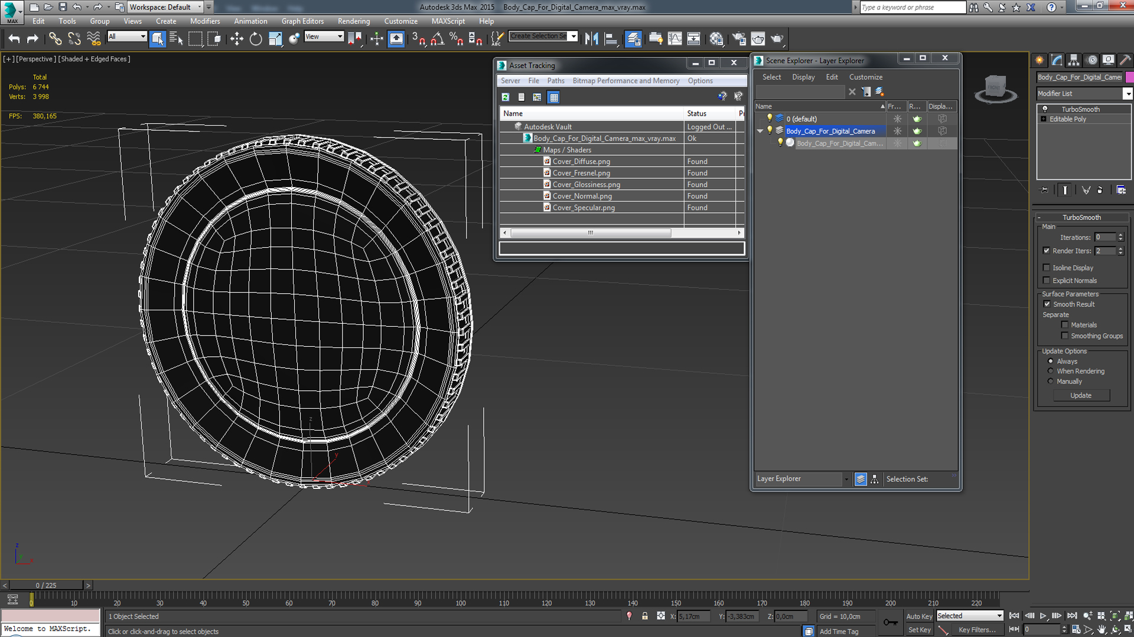Image resolution: width=1134 pixels, height=637 pixels.
Task: Click the Auto Key button
Action: [919, 616]
